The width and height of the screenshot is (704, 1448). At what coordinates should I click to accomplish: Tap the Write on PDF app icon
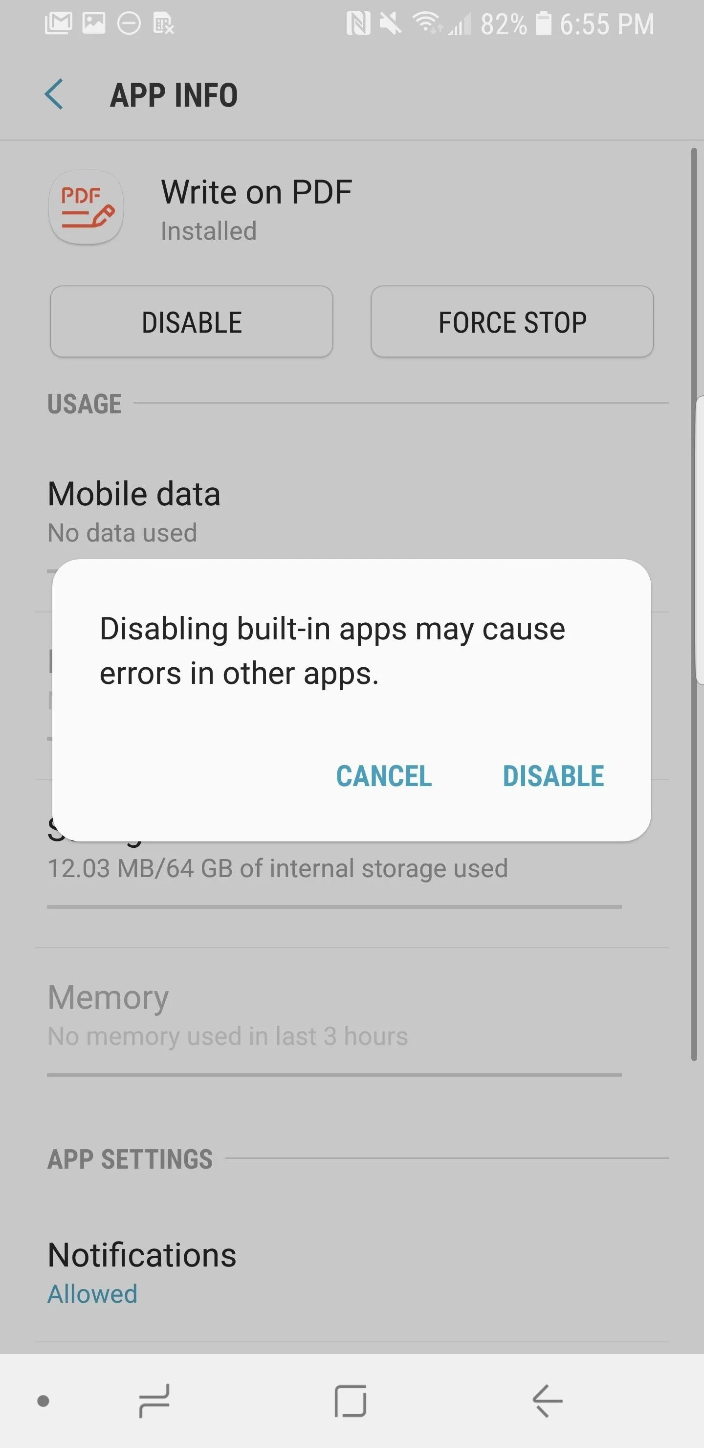(x=86, y=207)
